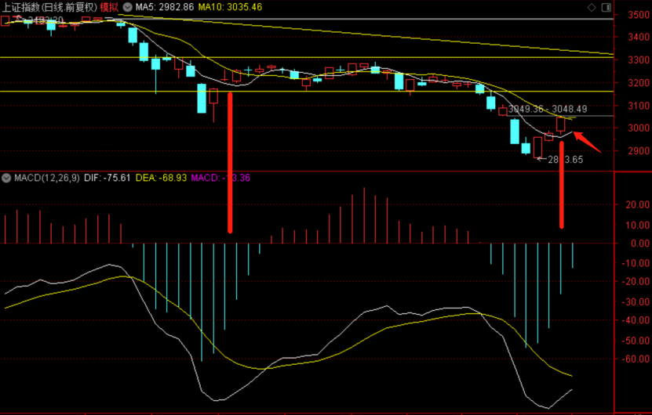The height and width of the screenshot is (415, 652).
Task: Click the 0.00 MACD axis label
Action: pyautogui.click(x=640, y=244)
